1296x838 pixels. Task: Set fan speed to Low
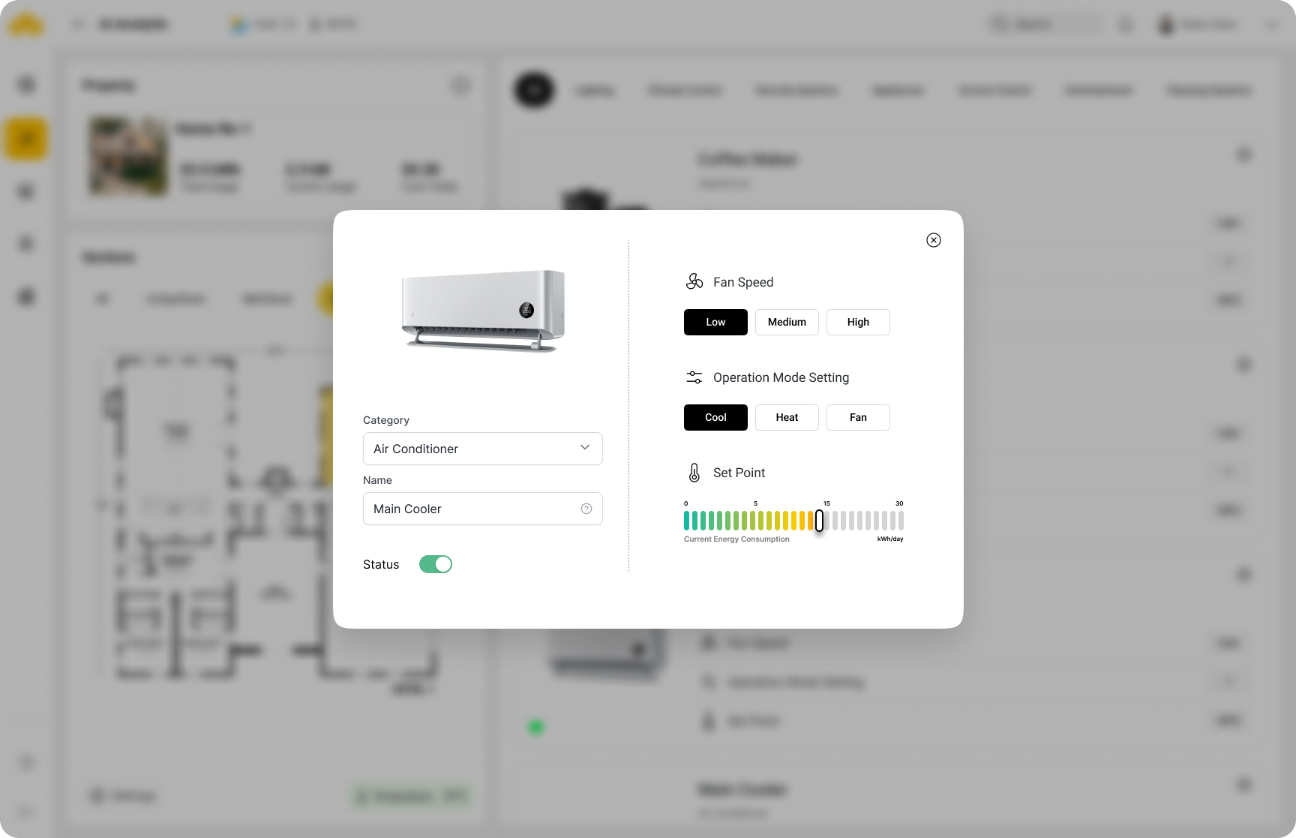click(715, 322)
